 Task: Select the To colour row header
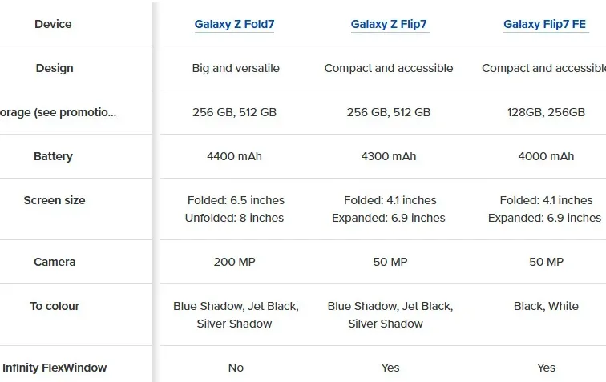55,306
